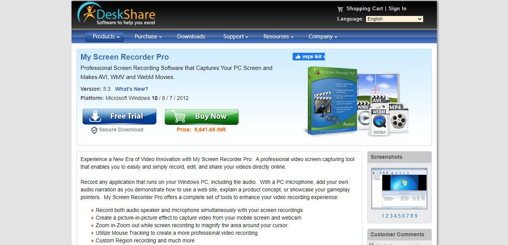508x245 pixels.
Task: Click the Secure Download label
Action: pos(121,130)
